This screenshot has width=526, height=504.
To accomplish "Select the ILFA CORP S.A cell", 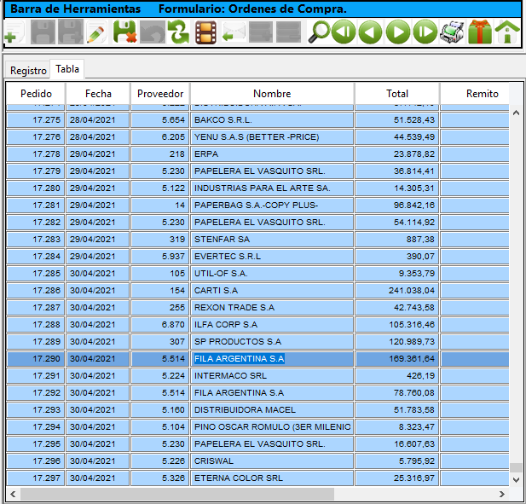I will click(x=272, y=324).
